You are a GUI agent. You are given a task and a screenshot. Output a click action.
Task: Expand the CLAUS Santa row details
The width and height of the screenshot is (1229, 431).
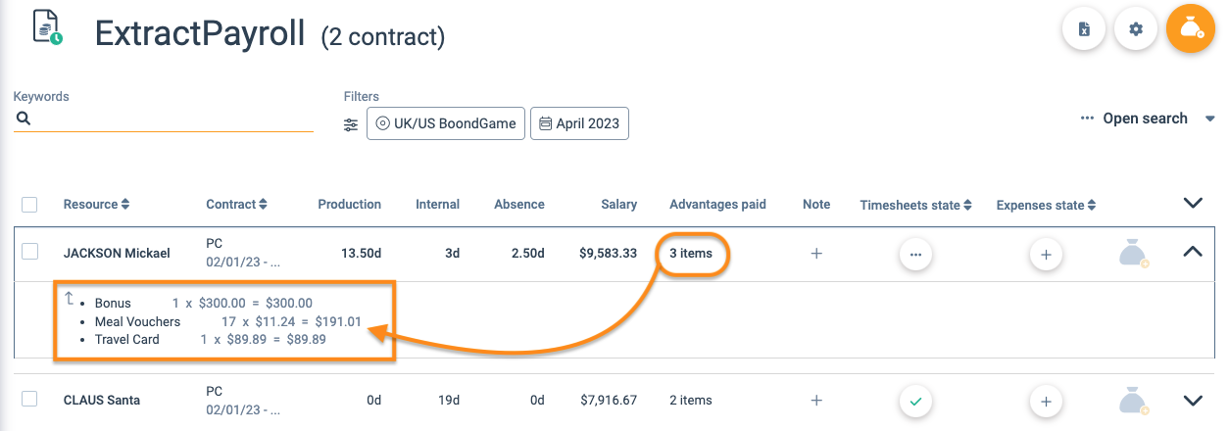pos(1193,400)
